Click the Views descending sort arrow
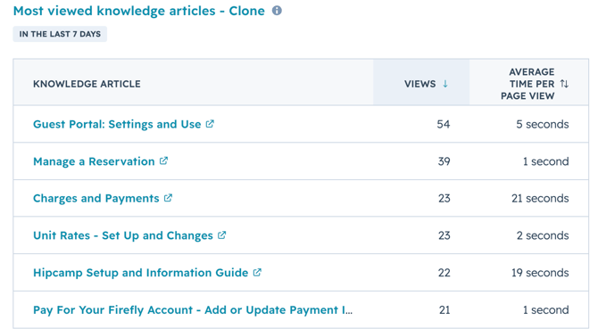The width and height of the screenshot is (598, 329). pyautogui.click(x=445, y=84)
